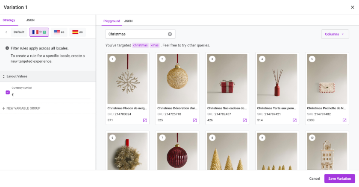Select the Default locale
This screenshot has width=359, height=187.
pos(19,32)
